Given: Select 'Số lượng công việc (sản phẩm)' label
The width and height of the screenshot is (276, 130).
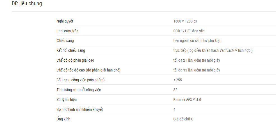Looking at the screenshot, I should point(81,80).
